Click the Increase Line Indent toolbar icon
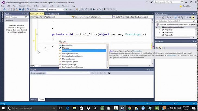Image resolution: width=198 pixels, height=111 pixels. coord(94,9)
